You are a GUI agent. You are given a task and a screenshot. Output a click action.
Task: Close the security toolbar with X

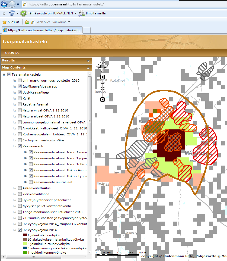point(4,14)
